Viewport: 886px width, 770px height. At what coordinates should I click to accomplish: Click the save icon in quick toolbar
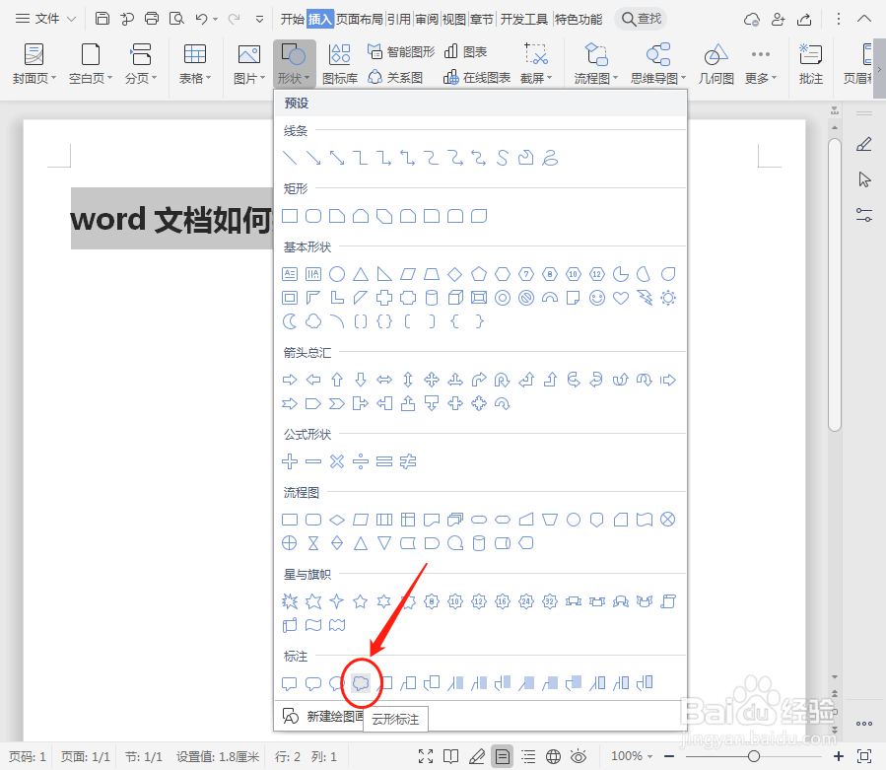[102, 19]
